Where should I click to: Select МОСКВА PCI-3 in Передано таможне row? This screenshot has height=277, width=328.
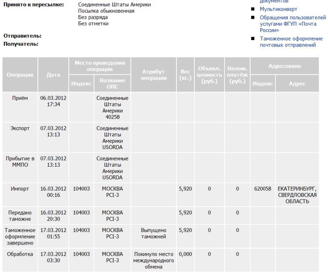(x=112, y=215)
